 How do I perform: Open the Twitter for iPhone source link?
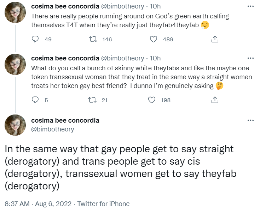pyautogui.click(x=103, y=204)
